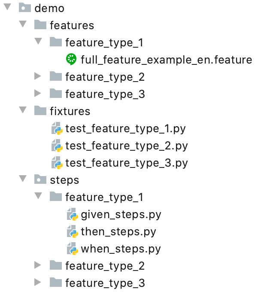The height and width of the screenshot is (292, 255).
Task: Click the Python icon next to given_steps.py
Action: coord(73,214)
